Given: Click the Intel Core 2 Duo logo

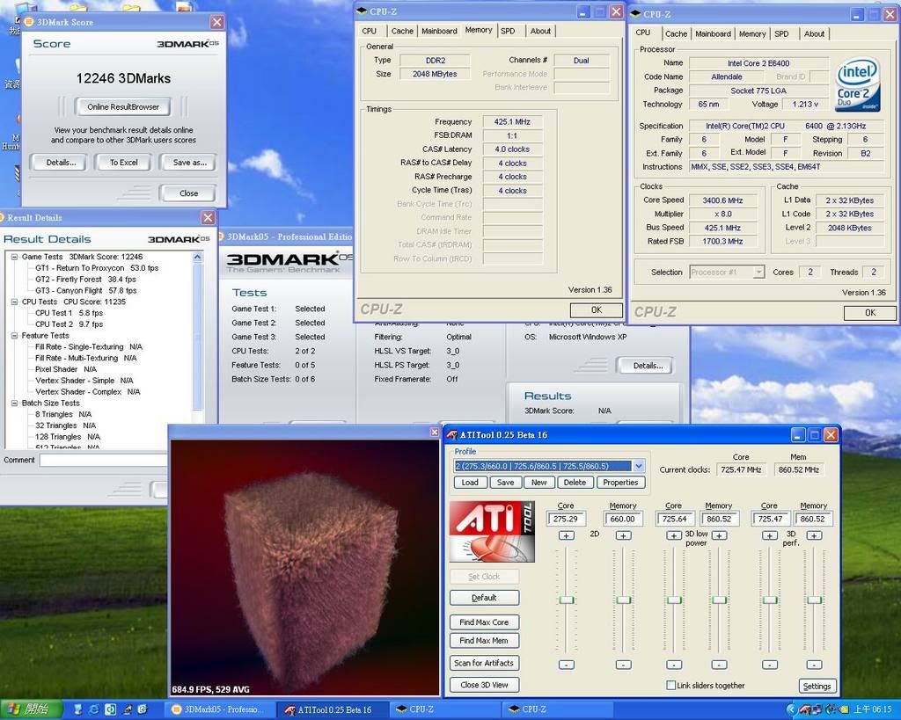Looking at the screenshot, I should click(x=857, y=86).
